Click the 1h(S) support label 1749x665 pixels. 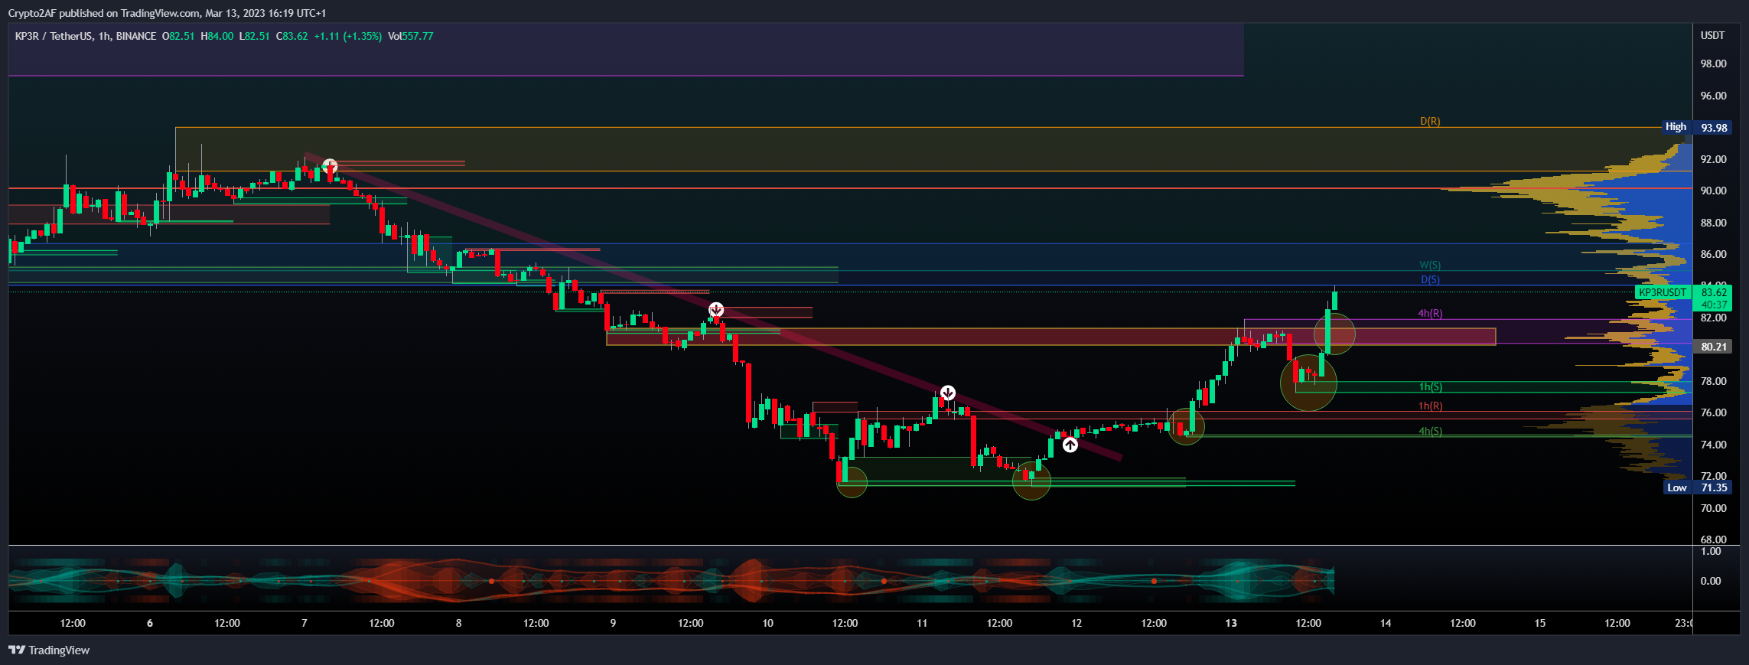point(1431,386)
